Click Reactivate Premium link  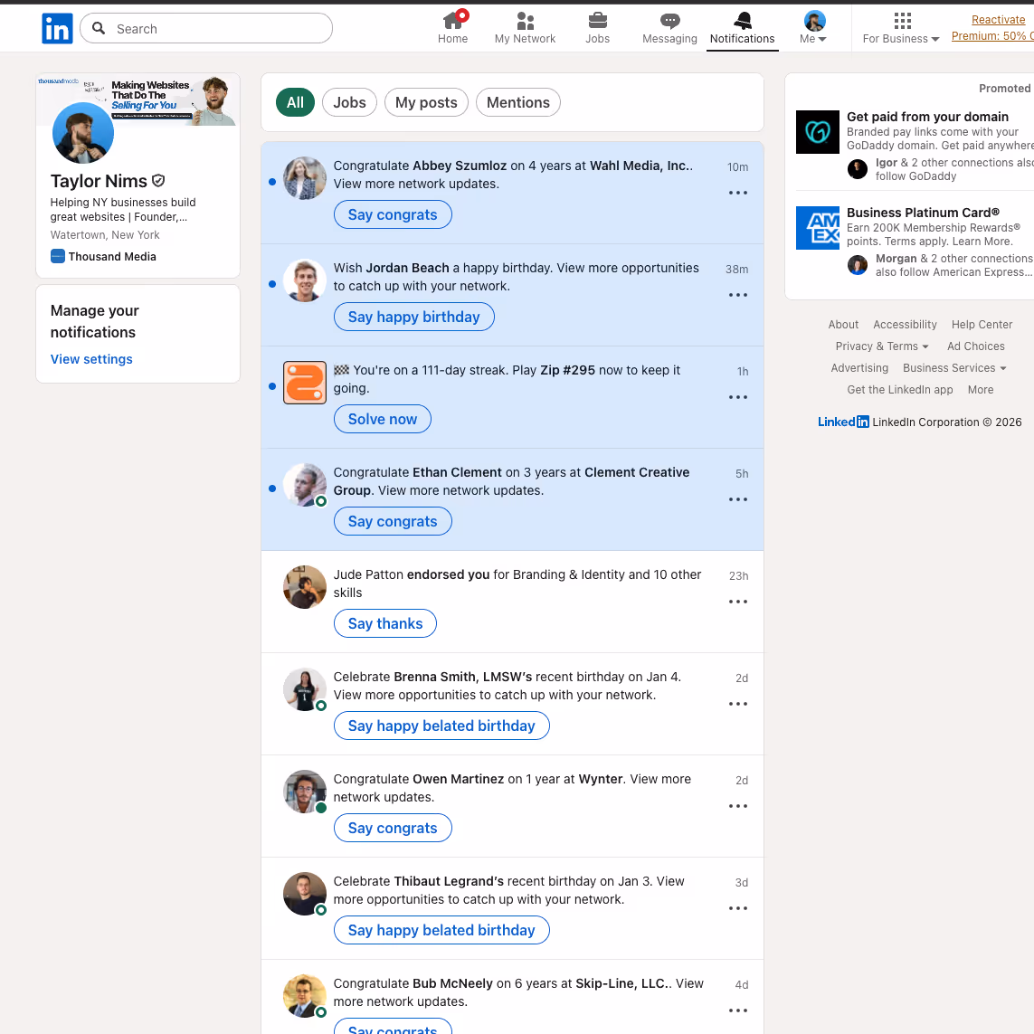click(992, 28)
